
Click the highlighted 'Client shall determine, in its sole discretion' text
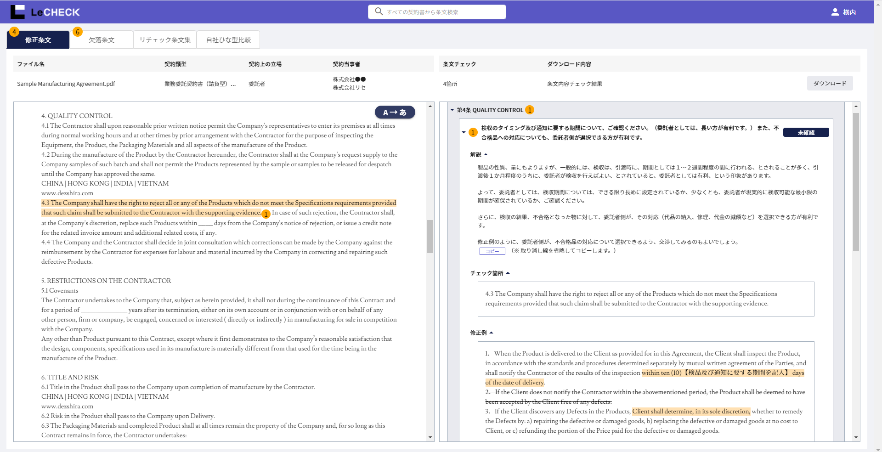pyautogui.click(x=691, y=411)
